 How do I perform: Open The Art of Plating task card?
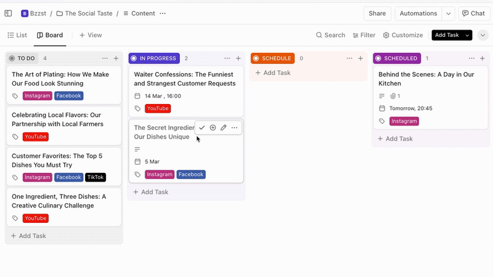[60, 78]
